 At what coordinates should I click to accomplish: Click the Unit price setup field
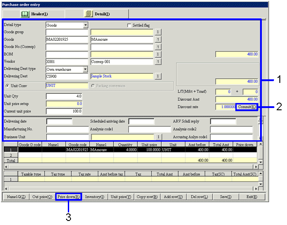(64, 104)
